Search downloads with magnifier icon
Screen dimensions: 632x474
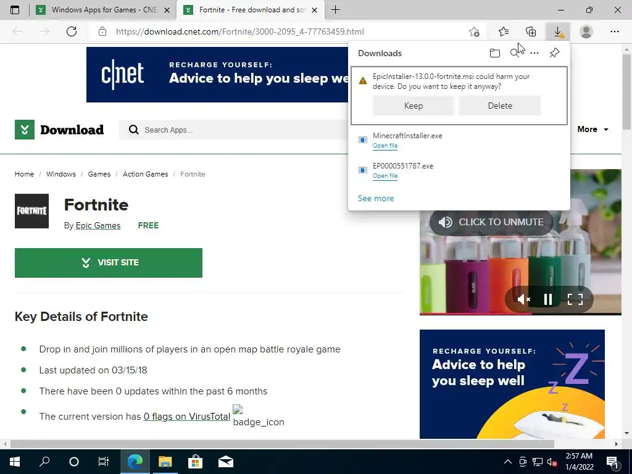(515, 53)
